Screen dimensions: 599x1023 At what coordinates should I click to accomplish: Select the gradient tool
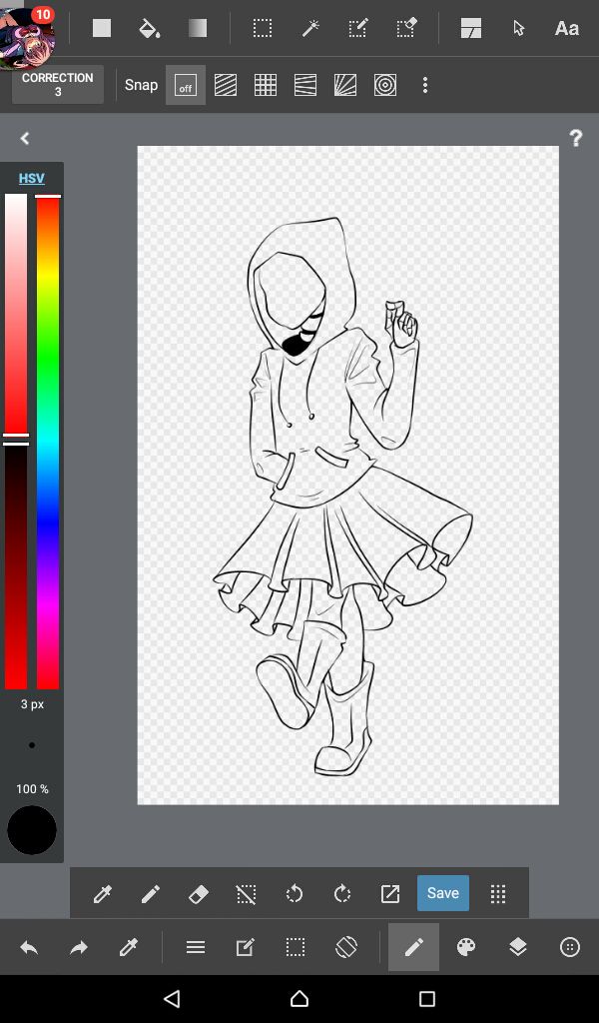(198, 28)
